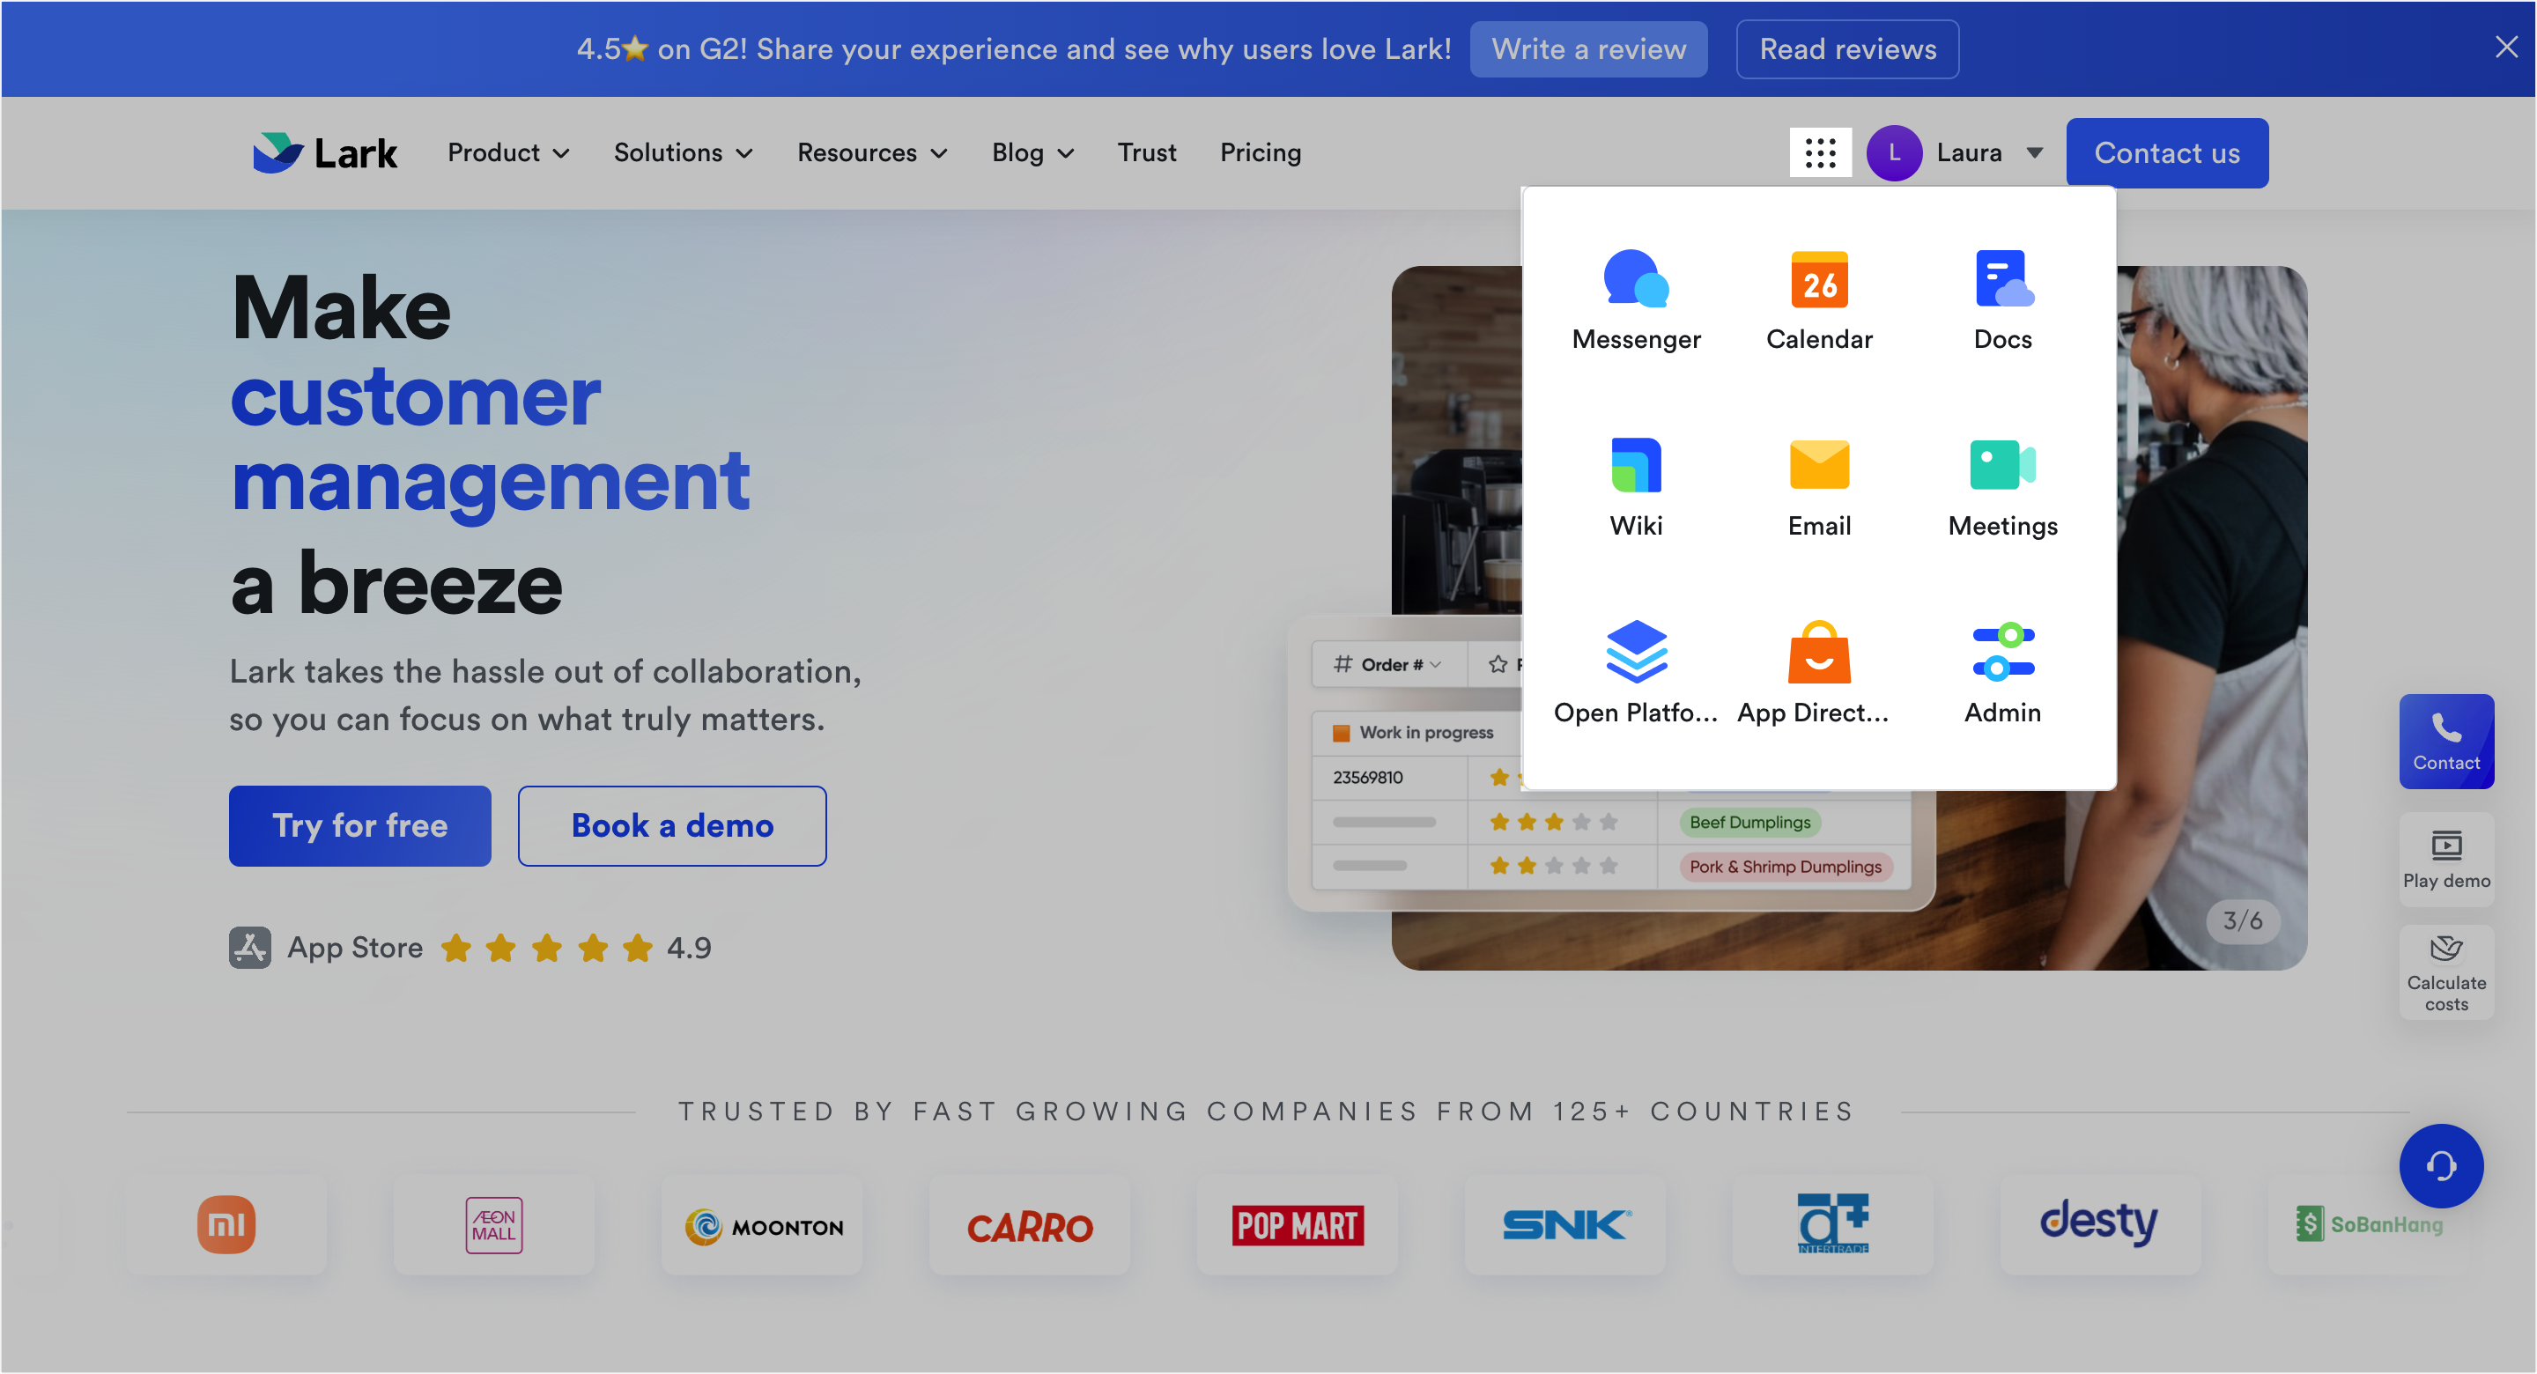Click the apps grid launcher icon
The image size is (2537, 1374).
pos(1820,152)
